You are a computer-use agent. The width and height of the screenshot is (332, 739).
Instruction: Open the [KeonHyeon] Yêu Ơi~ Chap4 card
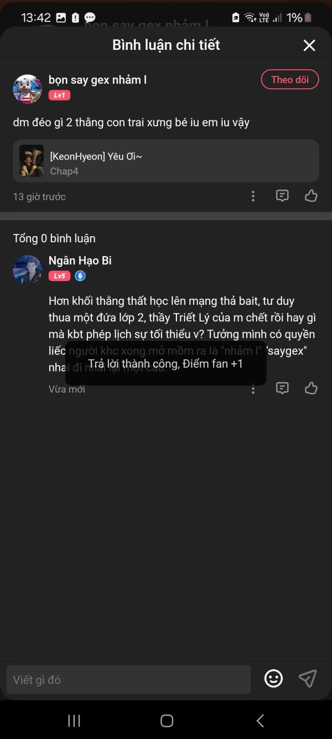pyautogui.click(x=166, y=161)
